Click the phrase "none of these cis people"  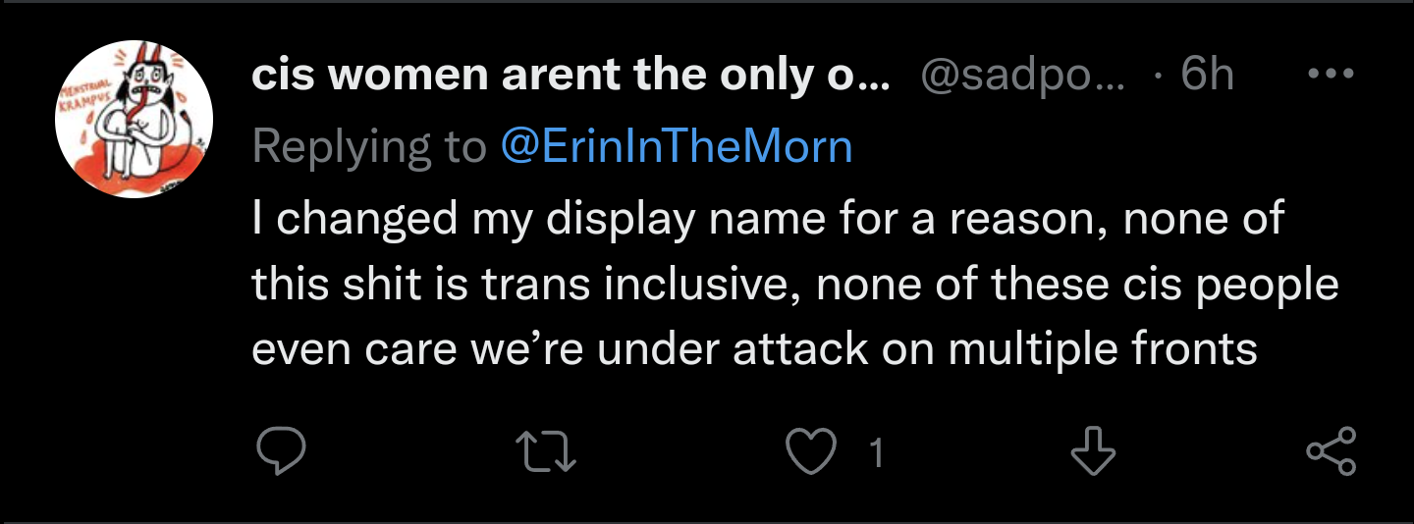tap(1077, 285)
